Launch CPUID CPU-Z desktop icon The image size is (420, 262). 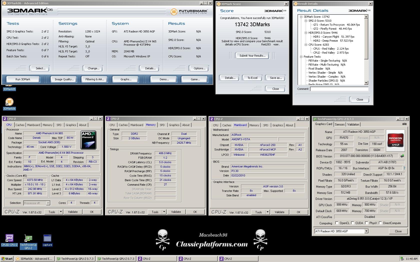[x=9, y=240]
